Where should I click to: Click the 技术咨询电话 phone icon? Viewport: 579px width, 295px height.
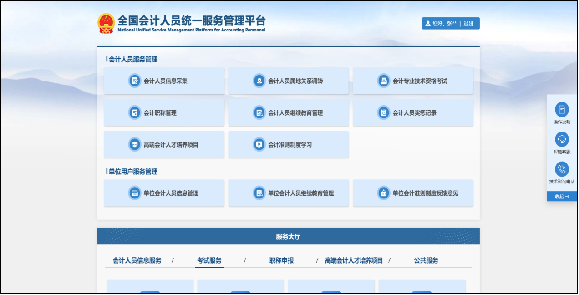(x=561, y=168)
